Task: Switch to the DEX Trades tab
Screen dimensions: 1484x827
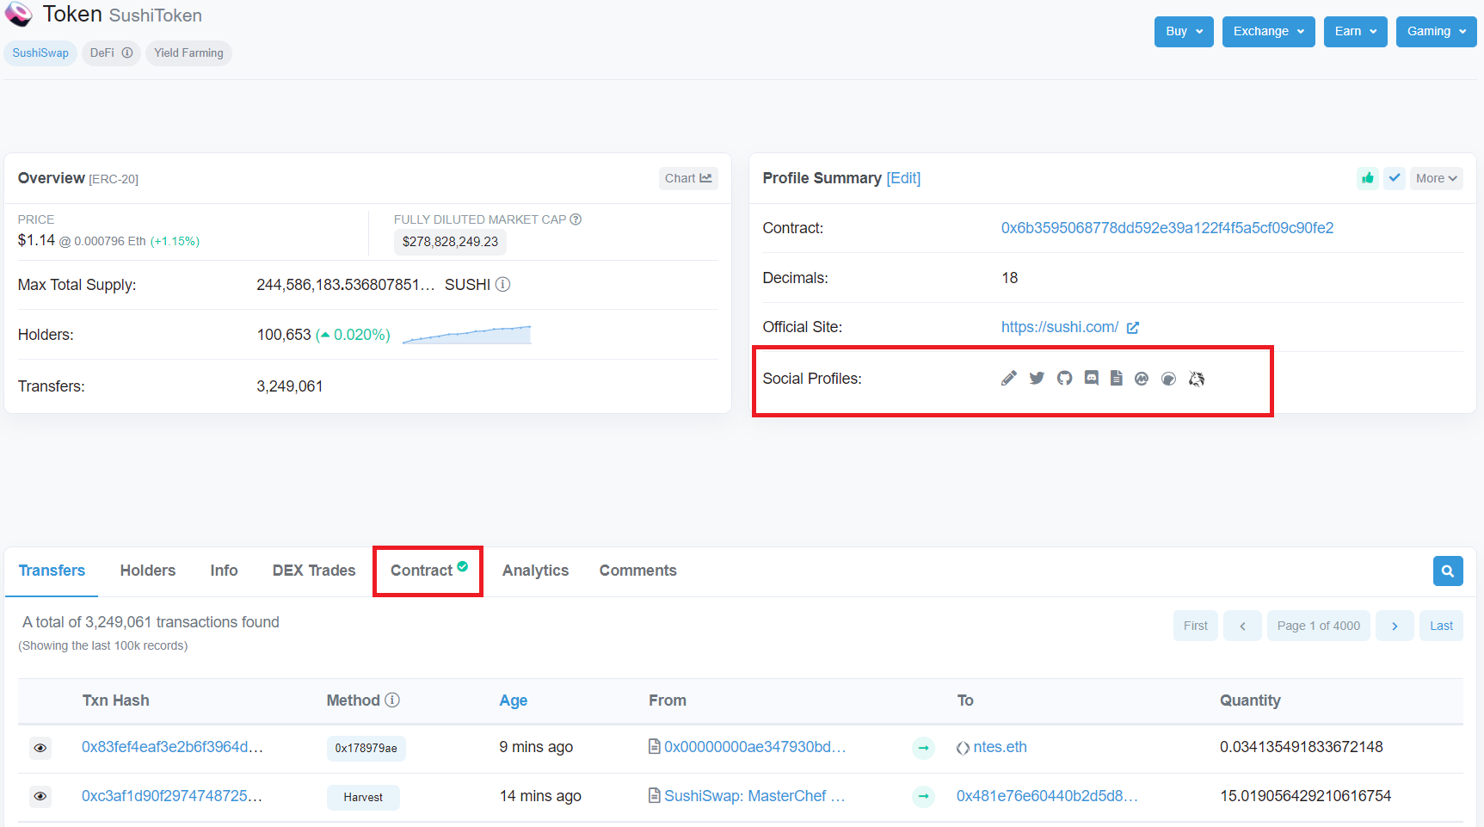Action: [x=314, y=571]
